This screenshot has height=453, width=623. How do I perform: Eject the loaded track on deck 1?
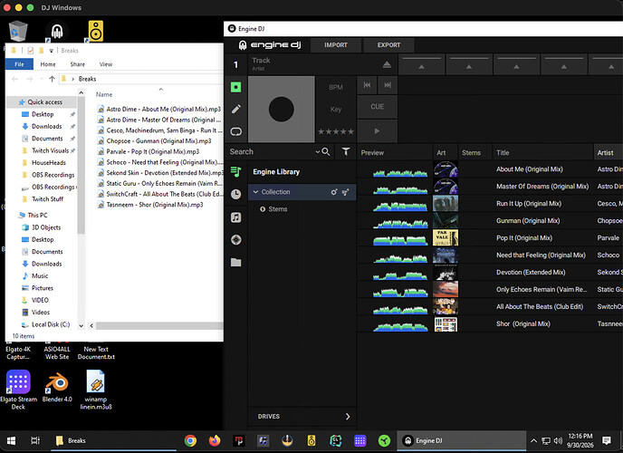(x=387, y=64)
